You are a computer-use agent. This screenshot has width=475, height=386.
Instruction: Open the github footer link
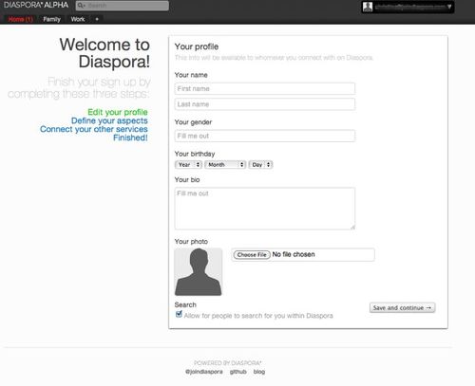[238, 372]
